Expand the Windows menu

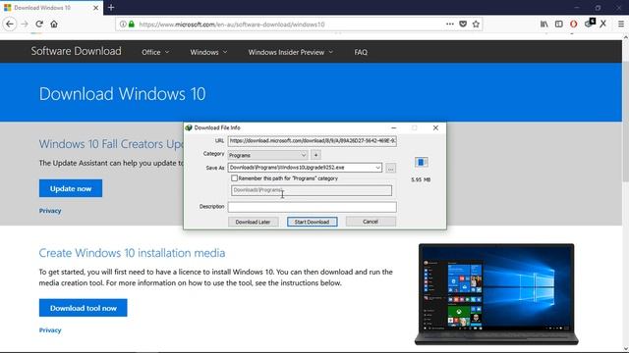(208, 52)
